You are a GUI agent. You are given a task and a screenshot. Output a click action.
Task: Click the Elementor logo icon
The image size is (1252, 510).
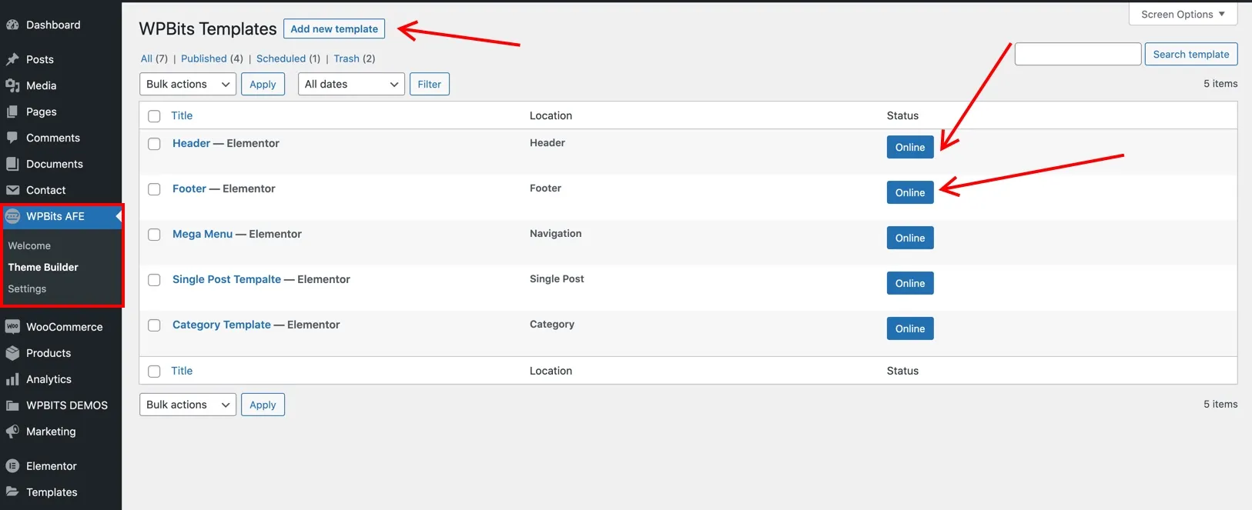[12, 466]
